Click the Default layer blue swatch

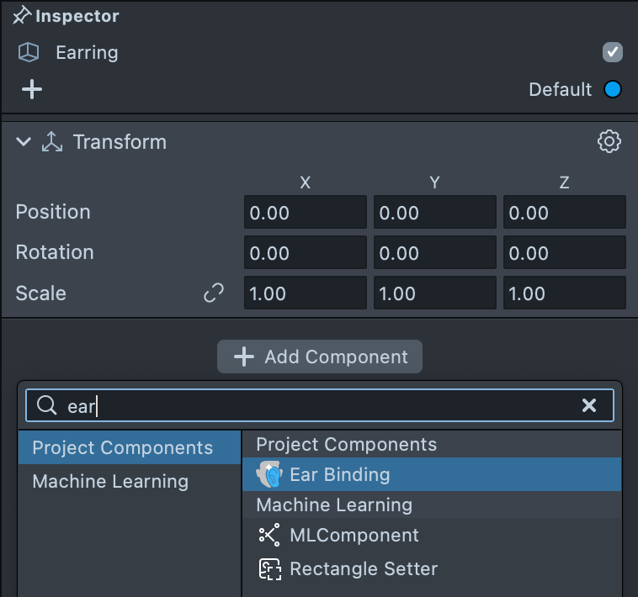613,89
